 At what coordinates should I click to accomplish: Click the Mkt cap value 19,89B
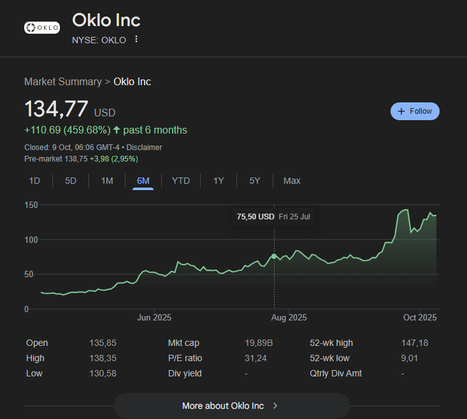tap(259, 343)
